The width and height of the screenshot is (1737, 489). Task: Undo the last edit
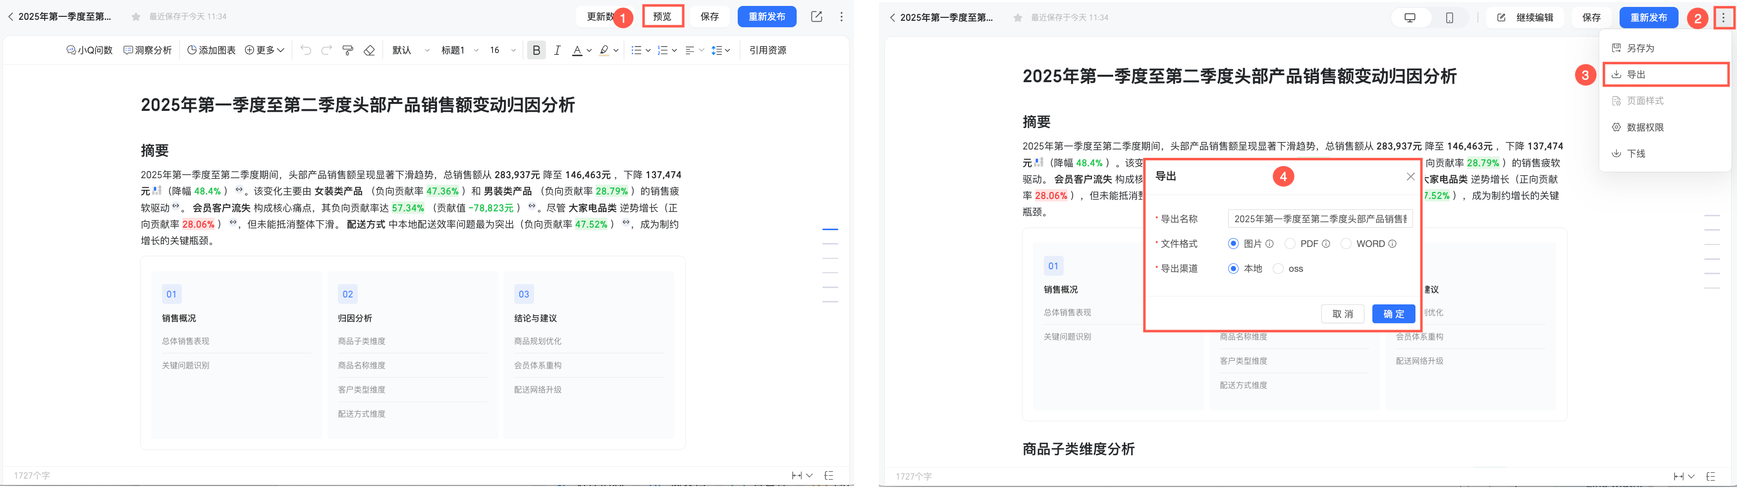point(306,50)
